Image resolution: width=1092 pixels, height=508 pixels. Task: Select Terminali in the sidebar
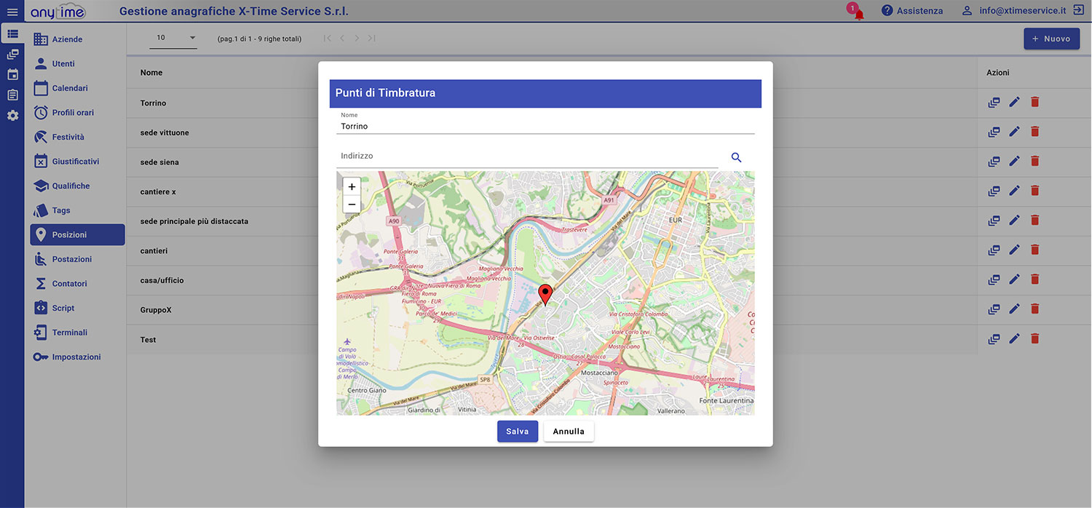coord(69,333)
